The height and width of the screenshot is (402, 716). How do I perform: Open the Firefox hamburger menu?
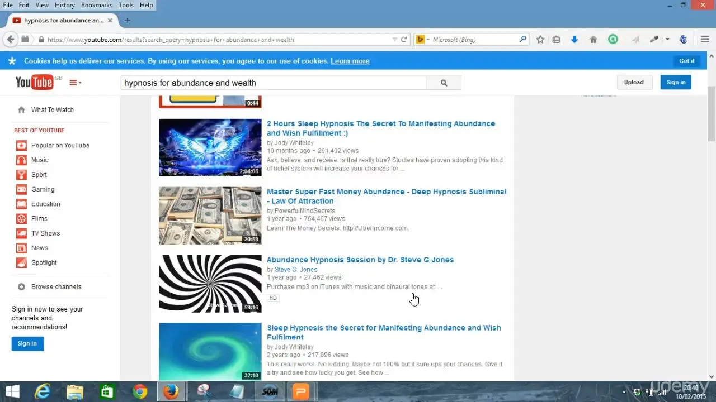point(705,40)
